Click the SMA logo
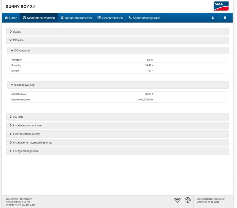The image size is (237, 208). point(221,6)
